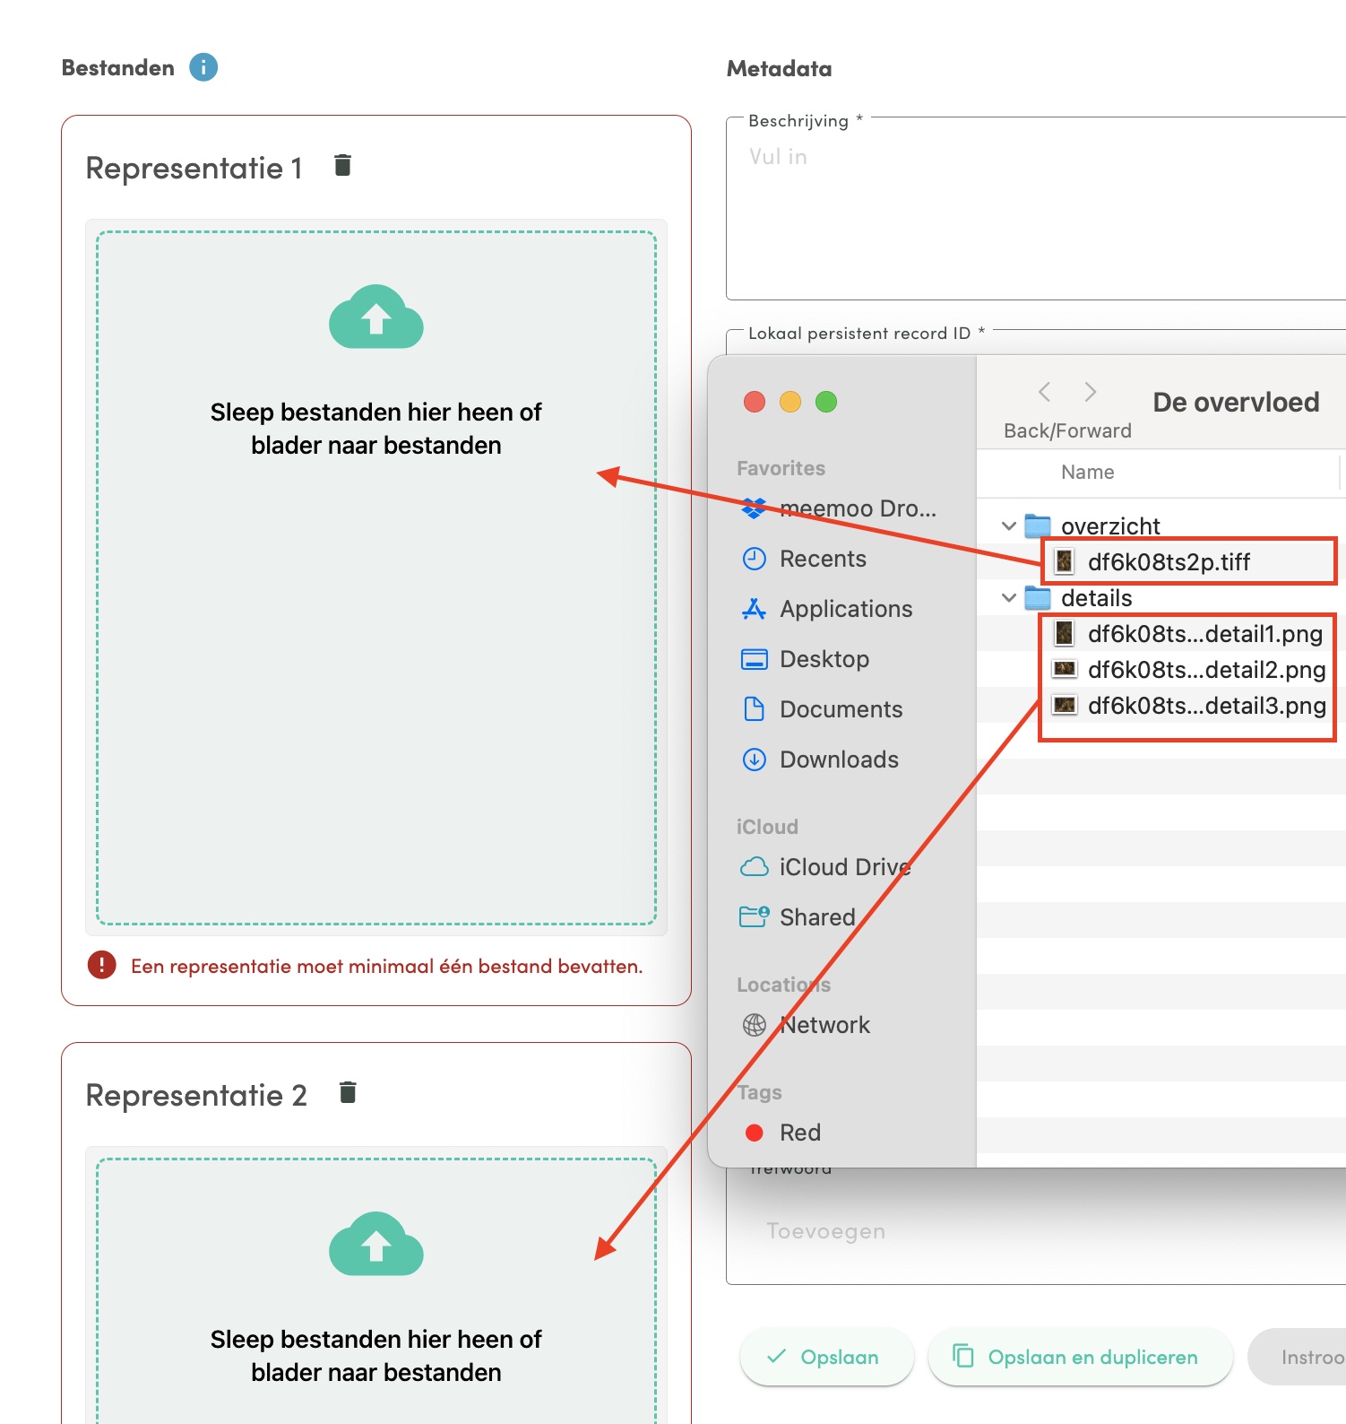Open Recents in the Finder sidebar
1346x1424 pixels.
(804, 559)
